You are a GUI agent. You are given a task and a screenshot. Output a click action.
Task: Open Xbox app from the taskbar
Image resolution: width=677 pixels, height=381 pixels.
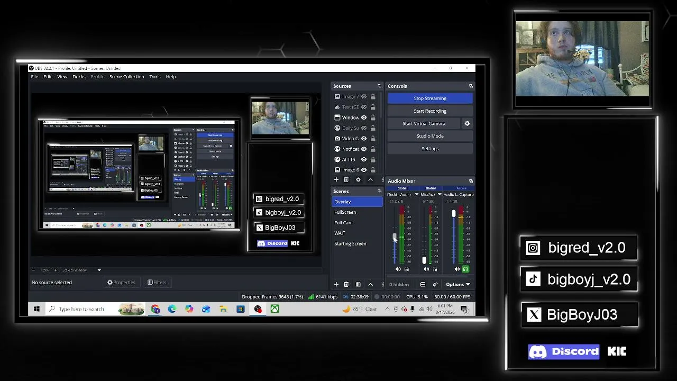click(275, 309)
